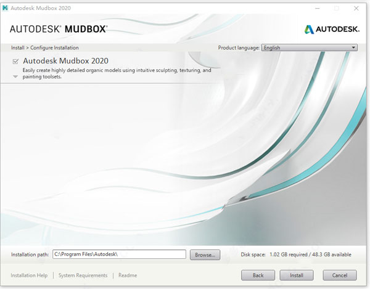This screenshot has width=370, height=289.
Task: Click the Back button
Action: 258,275
